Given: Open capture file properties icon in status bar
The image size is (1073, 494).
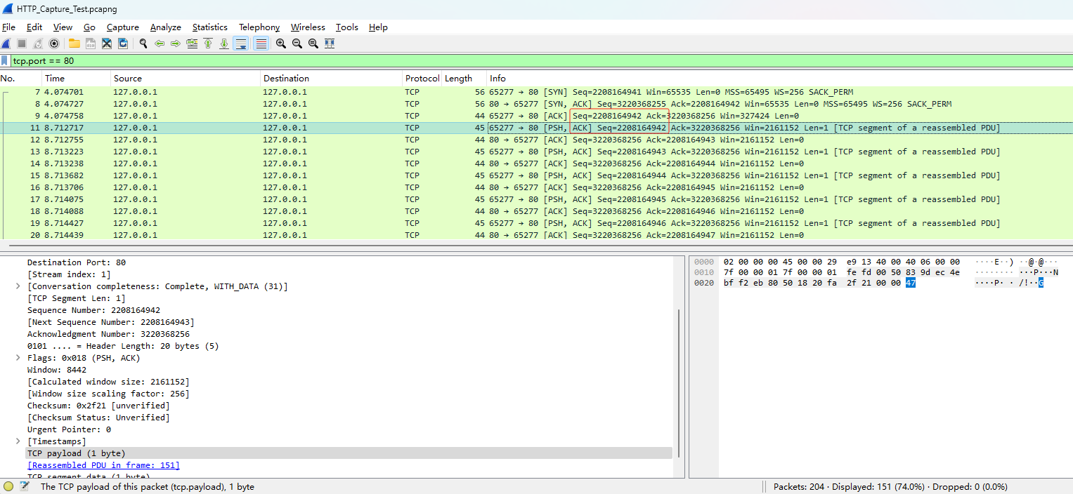Looking at the screenshot, I should (x=25, y=486).
